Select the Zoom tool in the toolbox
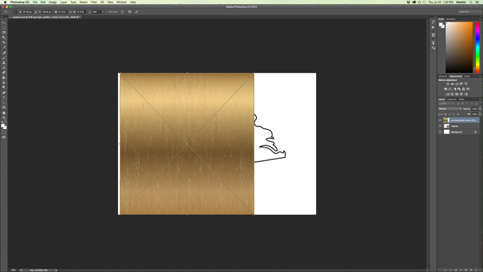Viewport: 483px width, 272px height. pyautogui.click(x=3, y=117)
